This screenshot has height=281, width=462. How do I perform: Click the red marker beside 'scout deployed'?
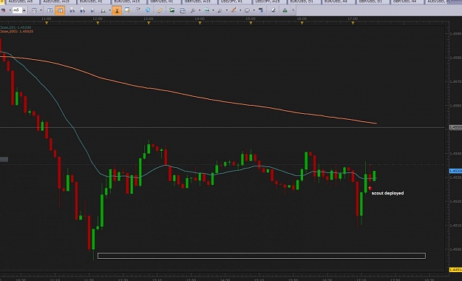[x=370, y=188]
